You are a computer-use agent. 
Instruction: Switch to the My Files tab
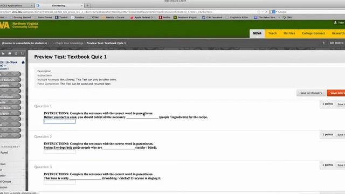coord(289,33)
